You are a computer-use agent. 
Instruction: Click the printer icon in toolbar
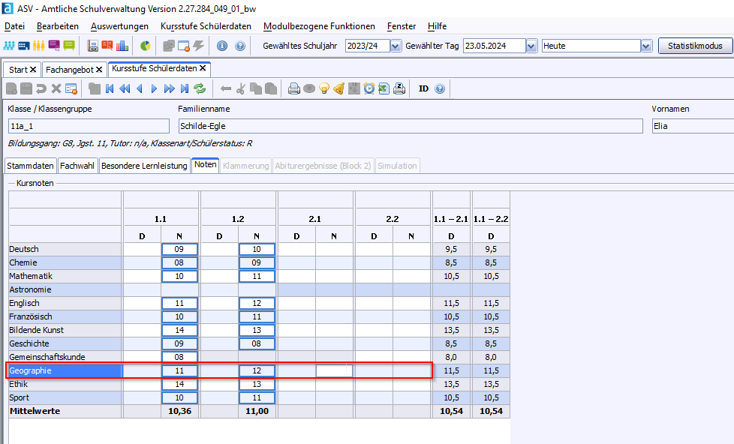point(294,88)
